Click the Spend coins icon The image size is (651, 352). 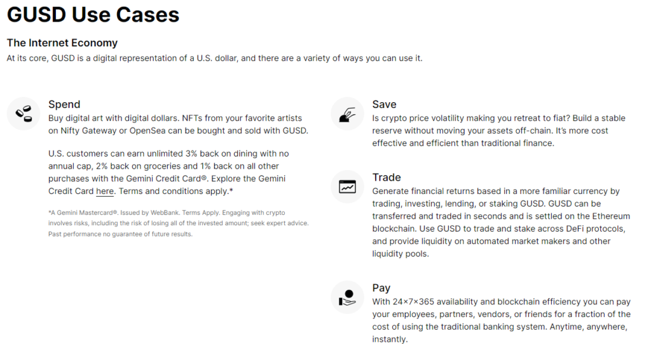[24, 114]
